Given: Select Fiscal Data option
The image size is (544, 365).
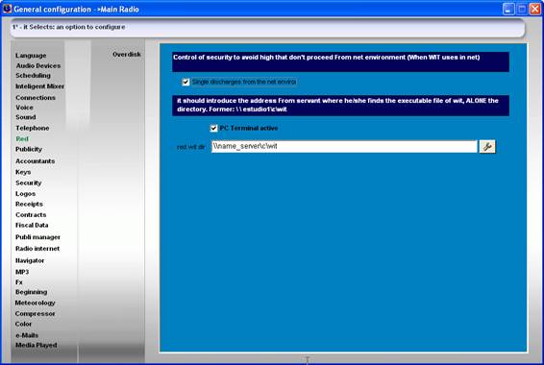Looking at the screenshot, I should click(x=32, y=226).
